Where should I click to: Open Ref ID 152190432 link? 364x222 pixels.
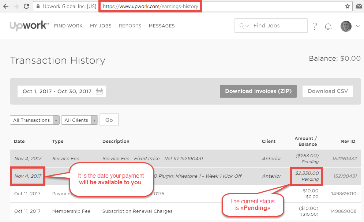[x=345, y=159]
